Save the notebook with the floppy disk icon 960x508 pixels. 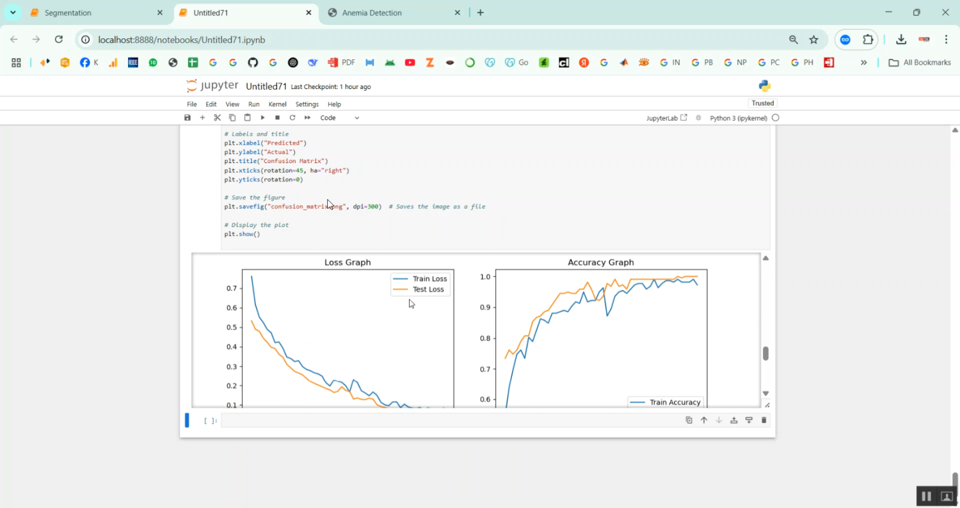[x=188, y=118]
